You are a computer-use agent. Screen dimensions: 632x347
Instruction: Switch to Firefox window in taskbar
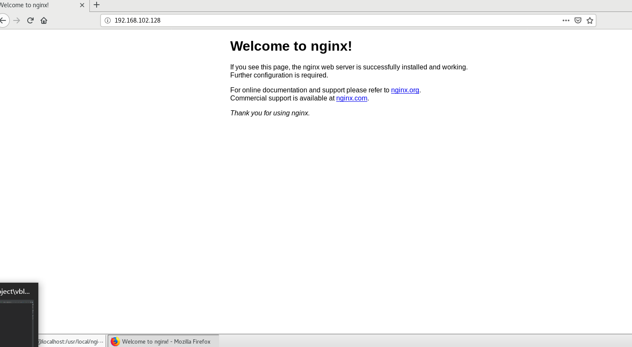point(163,341)
